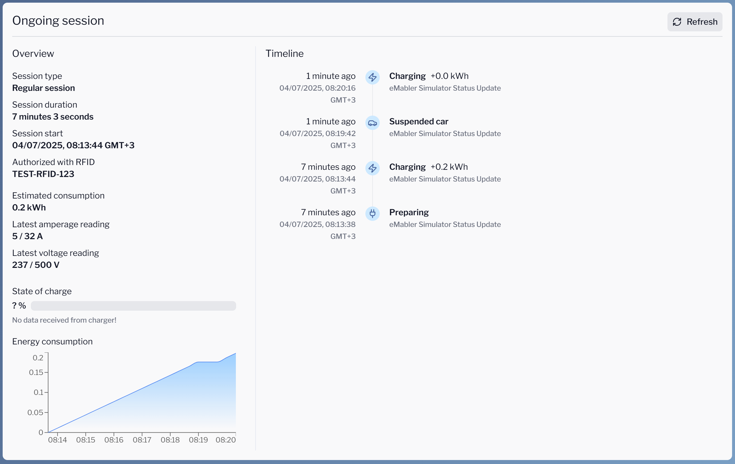Viewport: 735px width, 464px height.
Task: Select the Suspended car icon in the timeline
Action: click(x=373, y=123)
